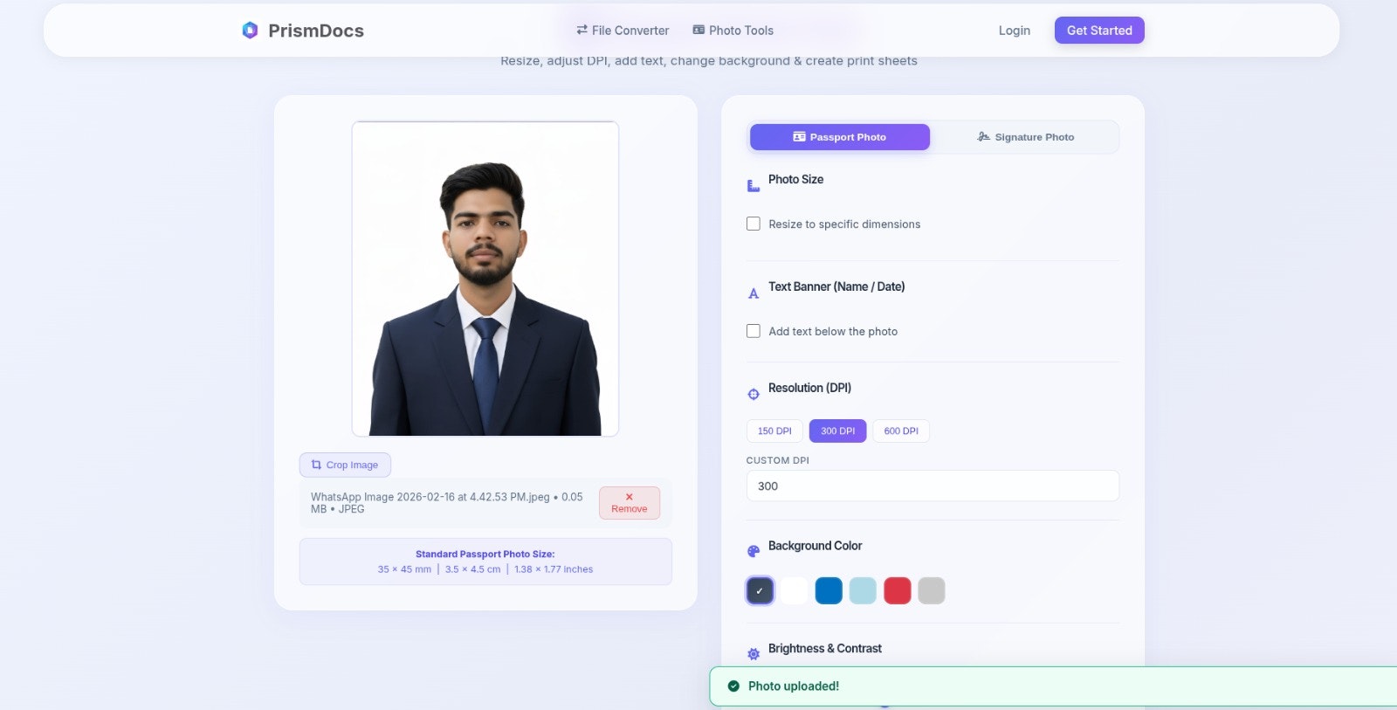
Task: Click the Get Started button
Action: coord(1099,31)
